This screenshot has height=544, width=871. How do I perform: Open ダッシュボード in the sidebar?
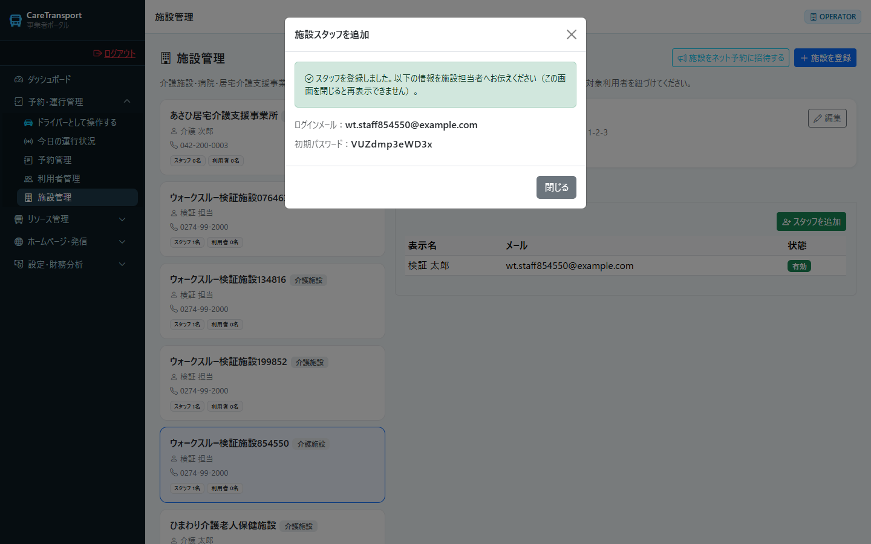click(49, 79)
